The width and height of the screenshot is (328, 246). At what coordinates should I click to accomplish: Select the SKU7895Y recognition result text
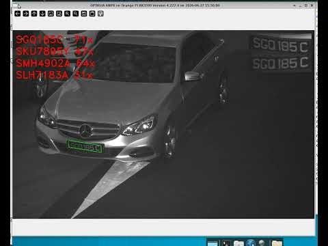click(55, 51)
